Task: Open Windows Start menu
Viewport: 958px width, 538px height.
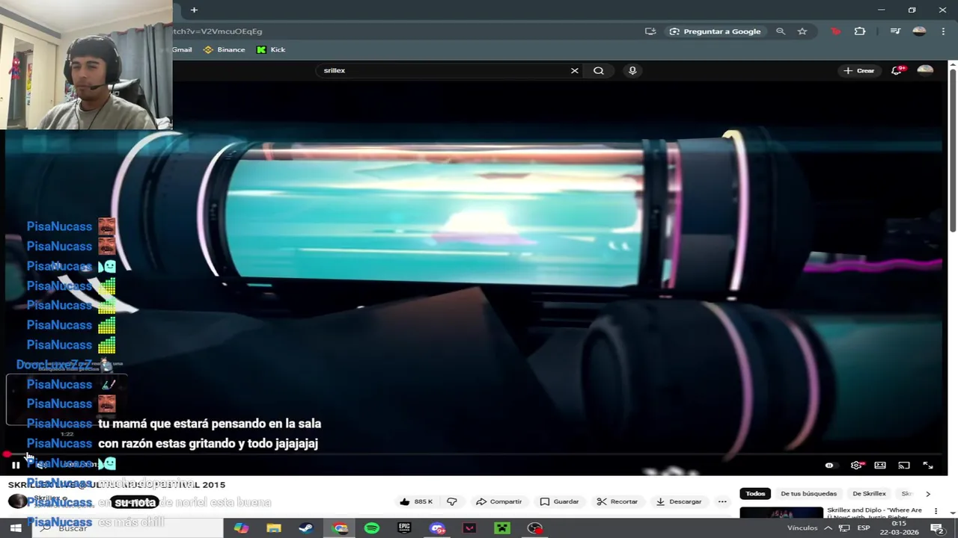Action: pos(15,528)
